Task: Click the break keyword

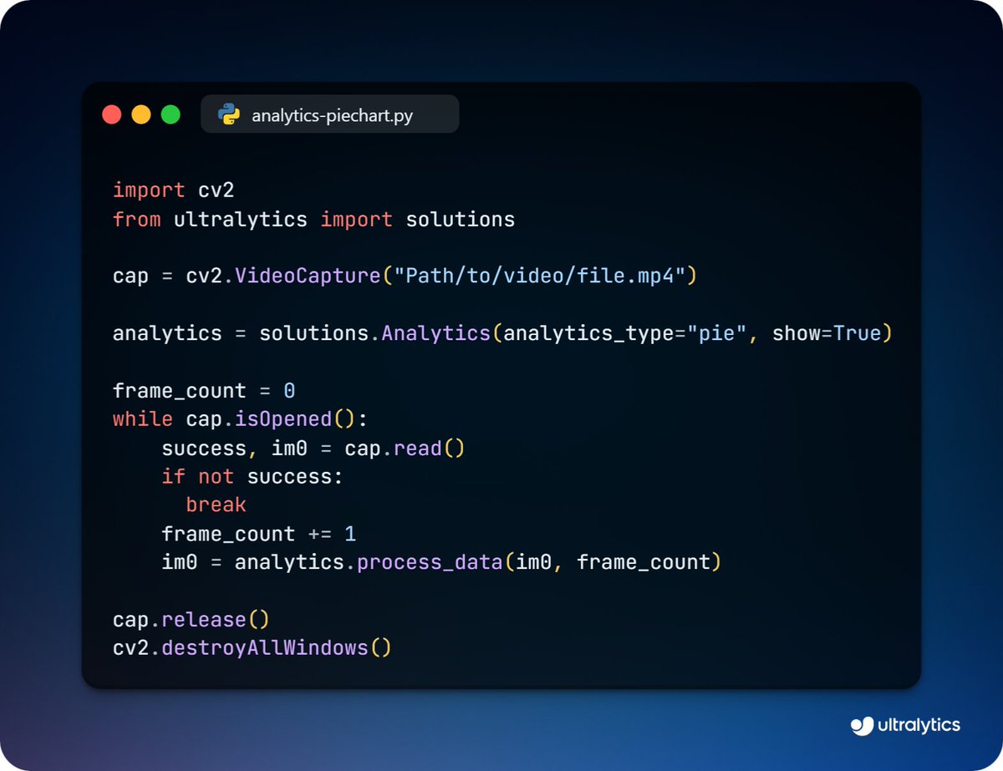Action: pos(216,505)
